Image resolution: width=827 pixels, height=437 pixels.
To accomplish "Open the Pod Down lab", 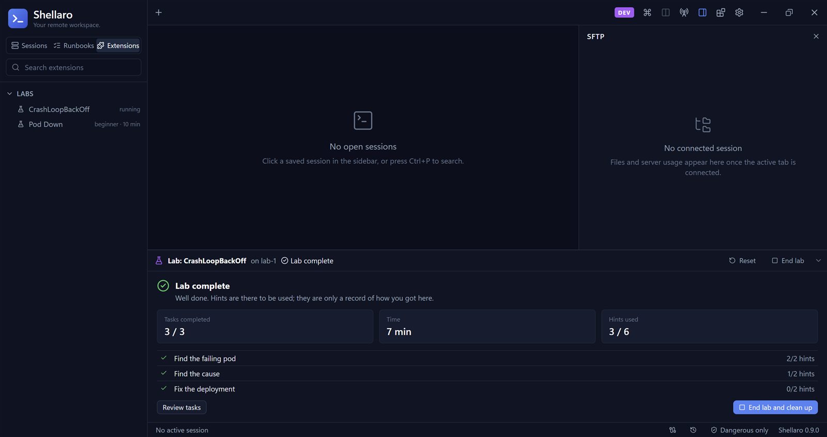I will click(x=73, y=124).
